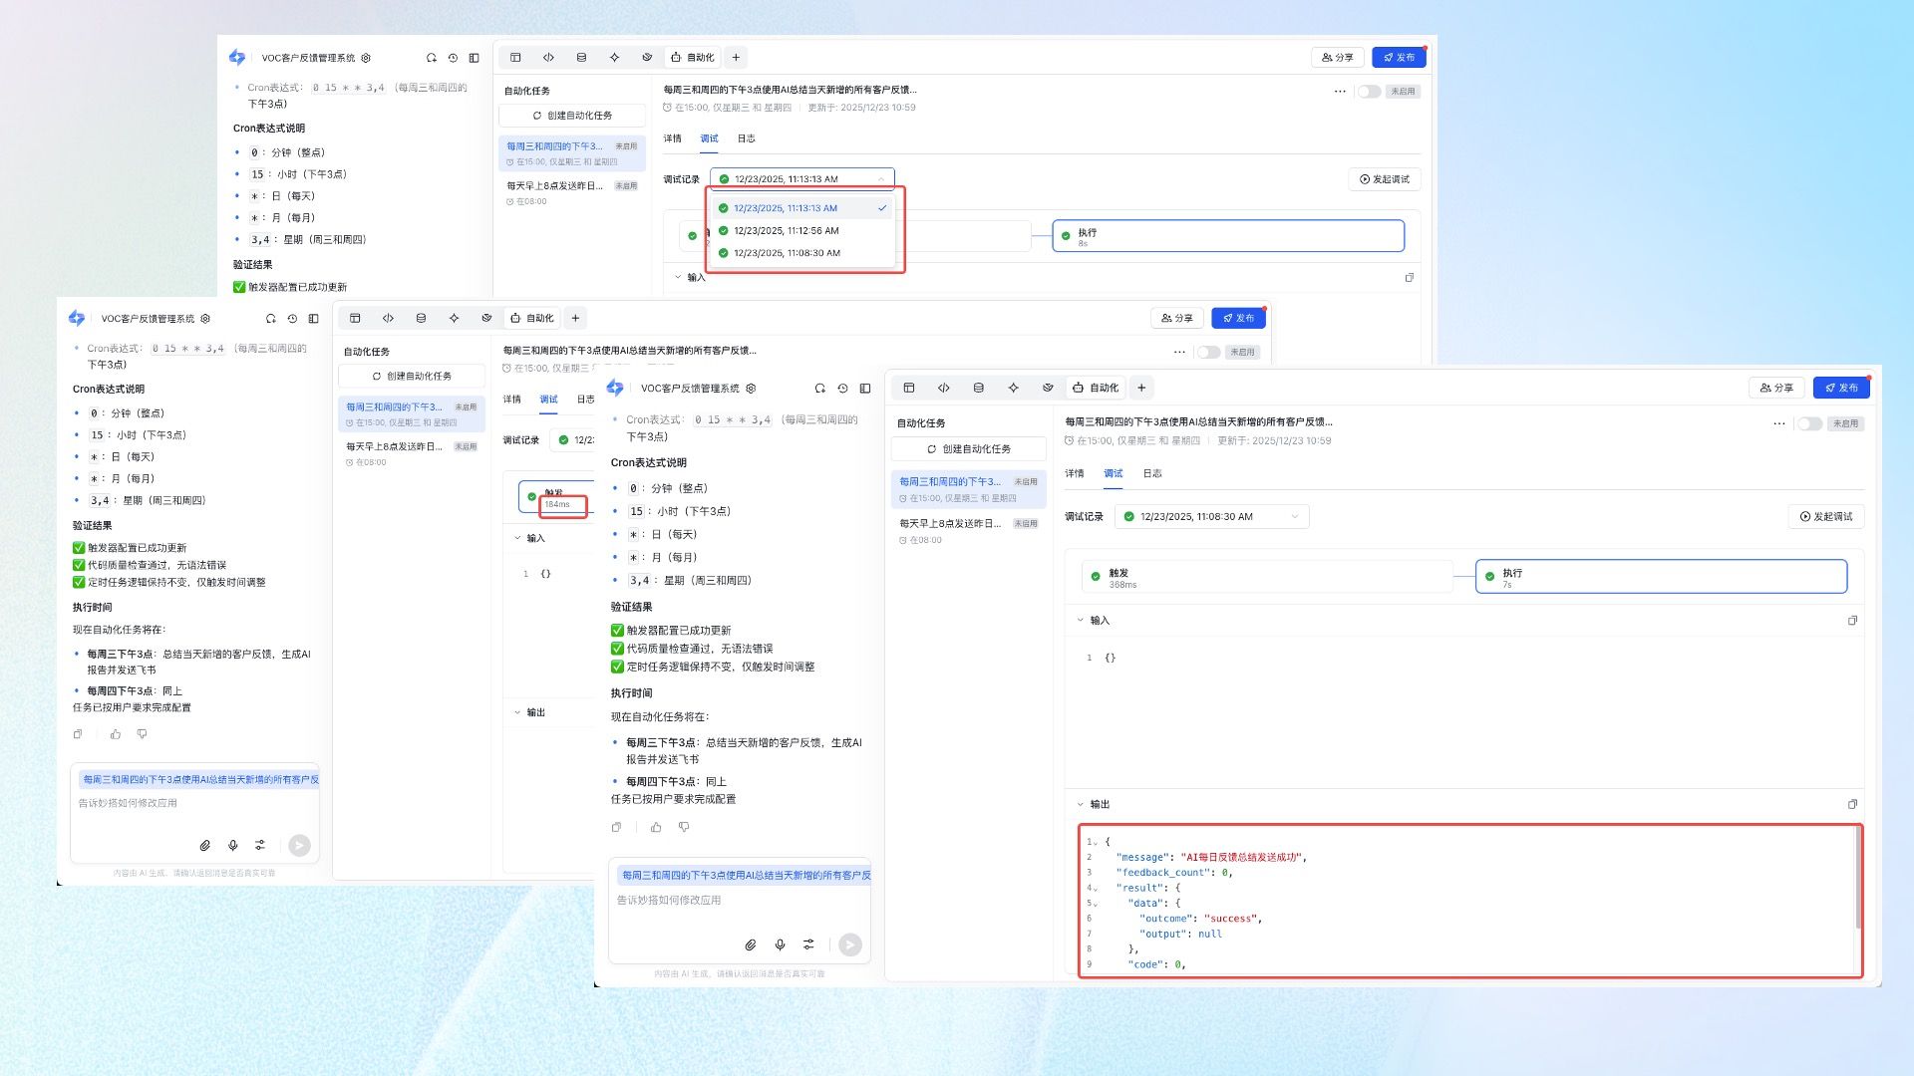Image resolution: width=1914 pixels, height=1076 pixels.
Task: Open debug record dropdown showing 11:08:30 AM
Action: [1211, 516]
